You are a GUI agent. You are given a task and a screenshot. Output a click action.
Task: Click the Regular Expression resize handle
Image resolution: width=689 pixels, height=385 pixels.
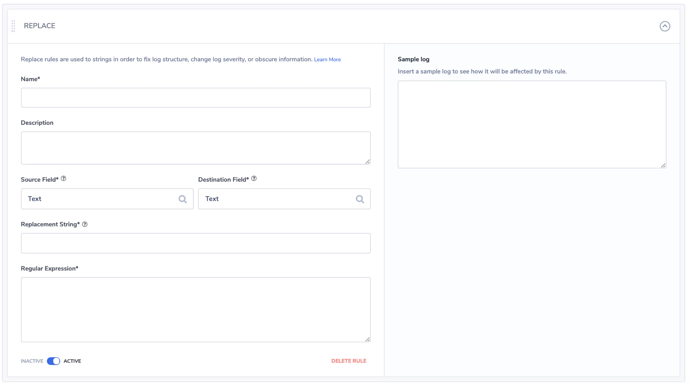(x=367, y=339)
